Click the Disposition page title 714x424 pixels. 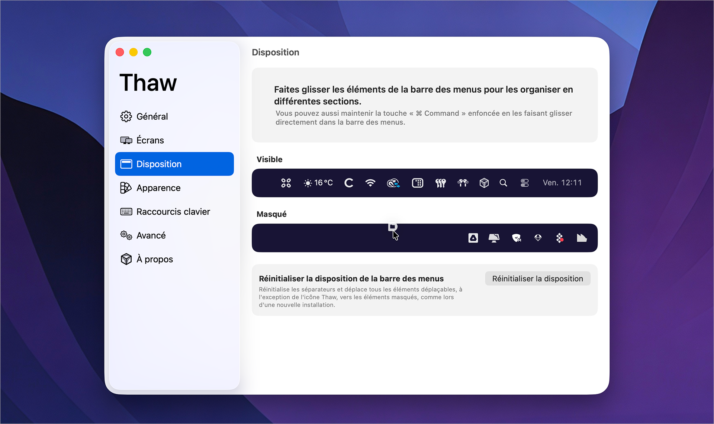276,52
